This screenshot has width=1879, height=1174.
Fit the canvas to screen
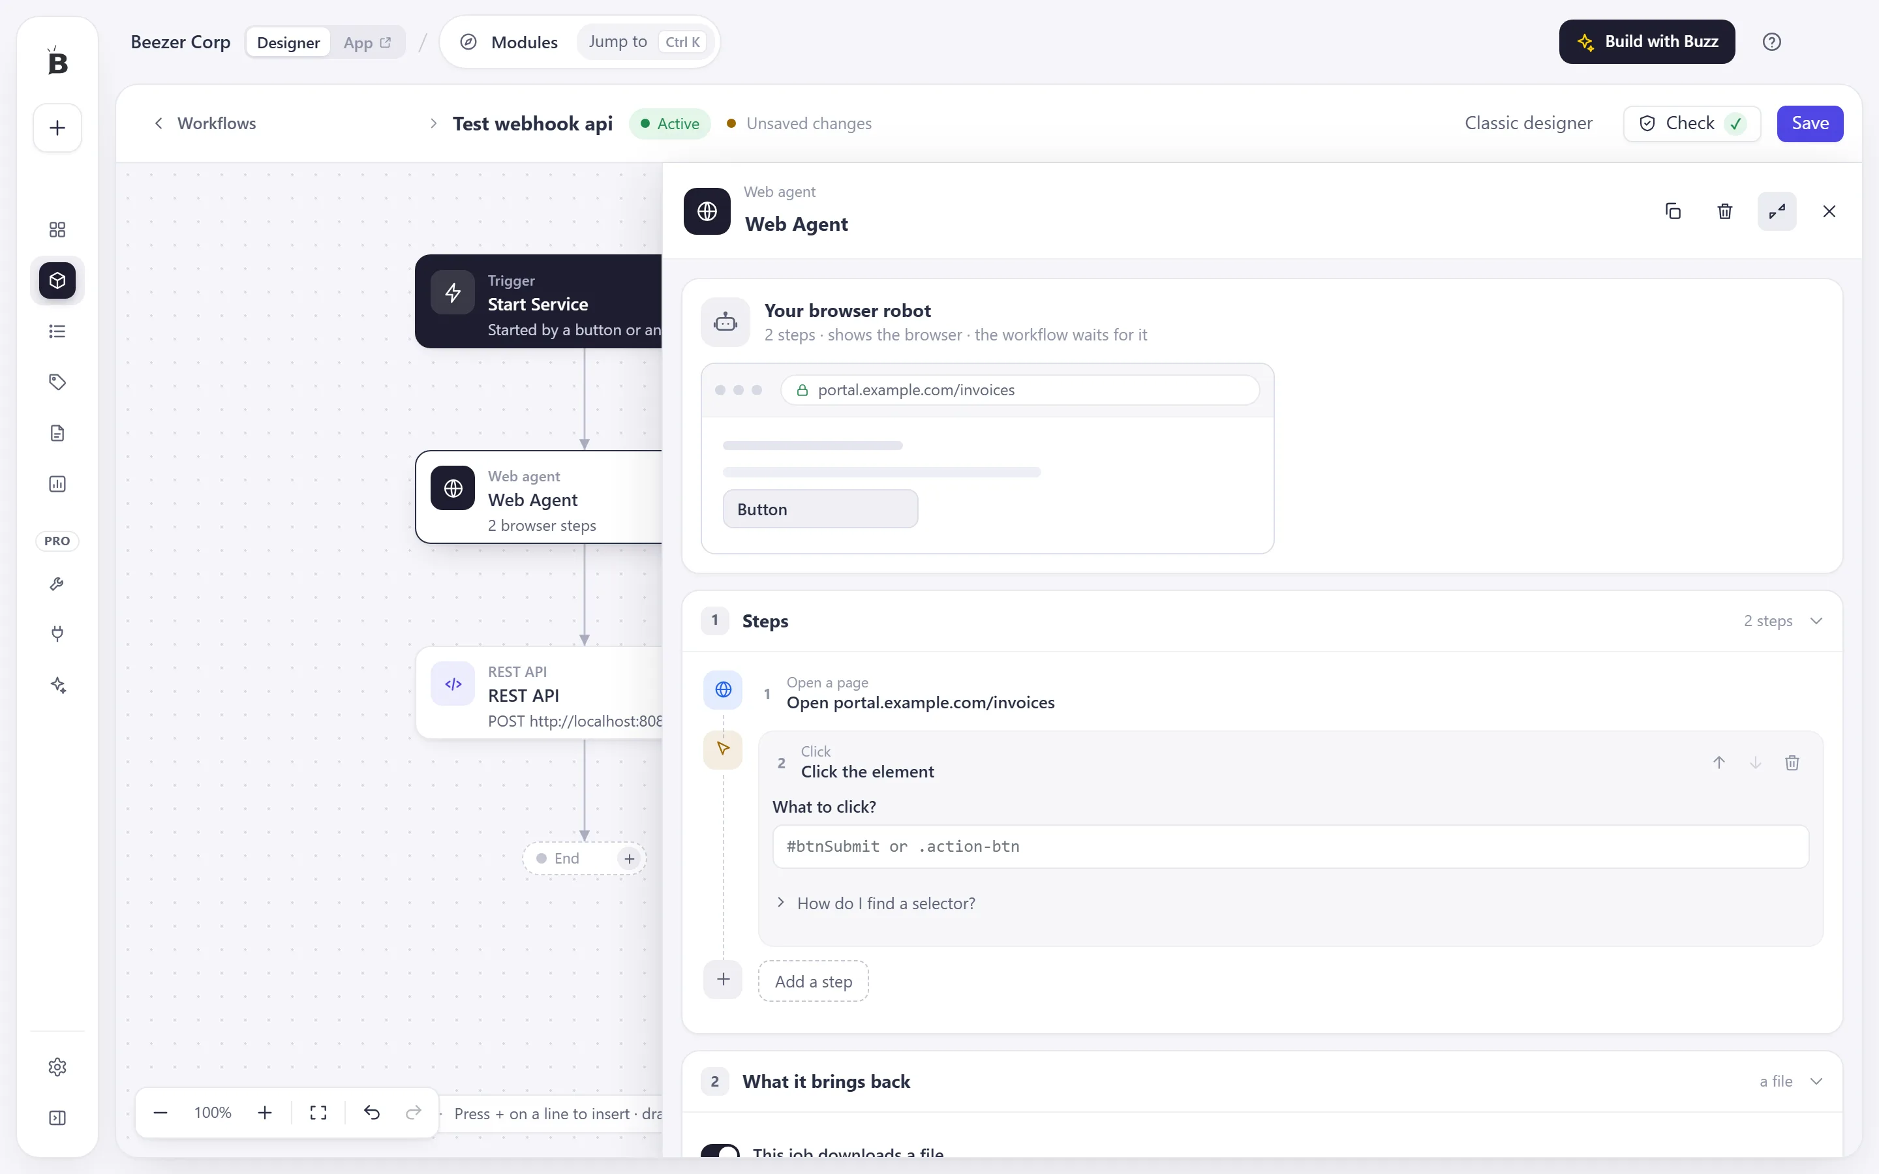[x=318, y=1113]
